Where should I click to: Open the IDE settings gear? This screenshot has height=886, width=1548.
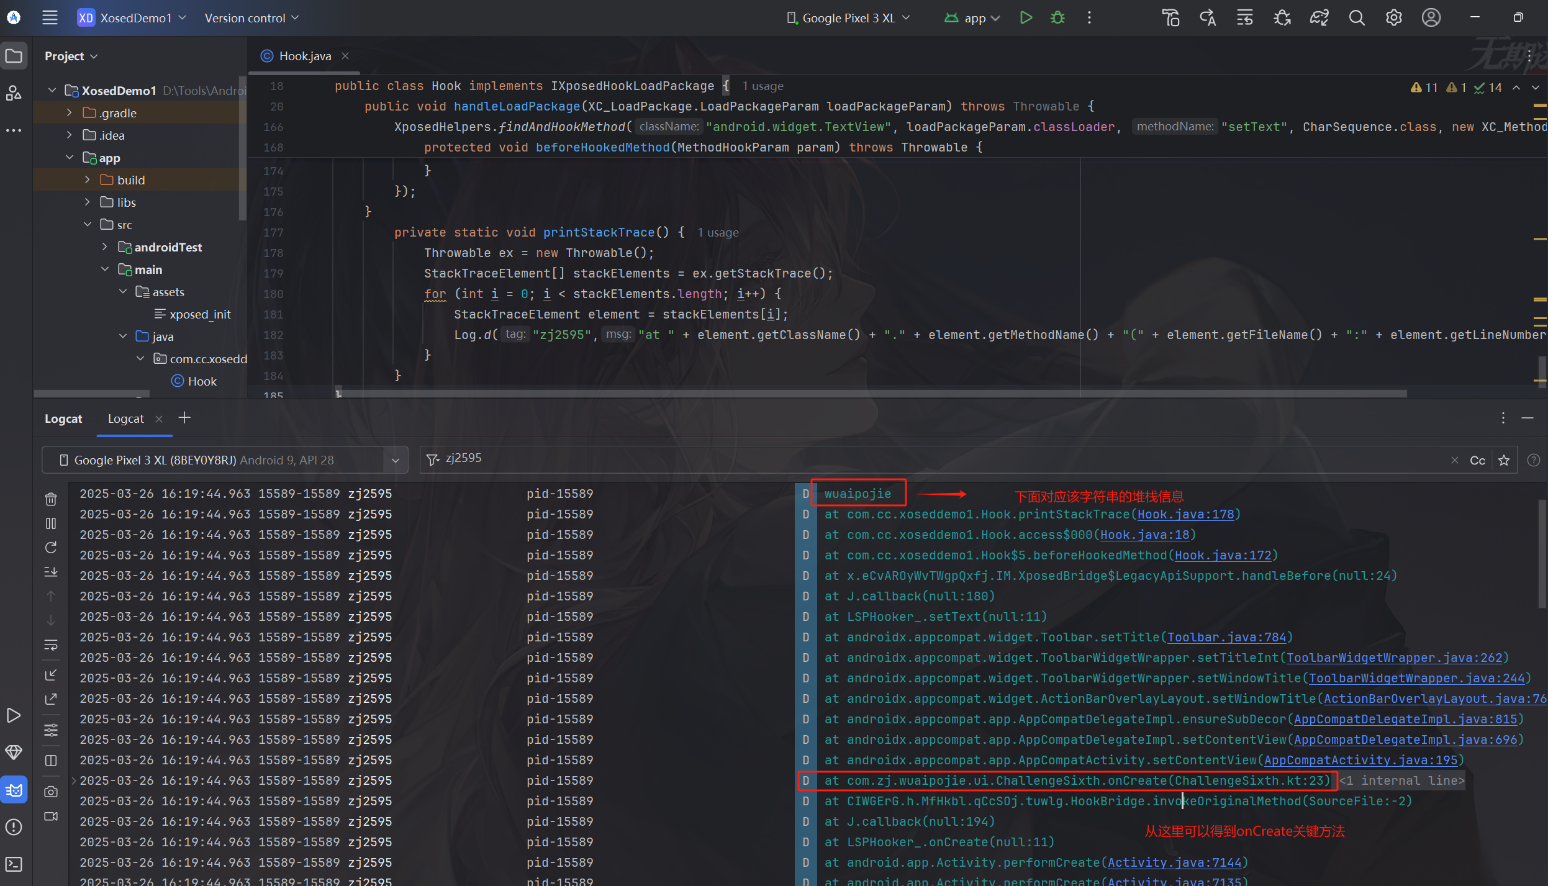(1394, 18)
